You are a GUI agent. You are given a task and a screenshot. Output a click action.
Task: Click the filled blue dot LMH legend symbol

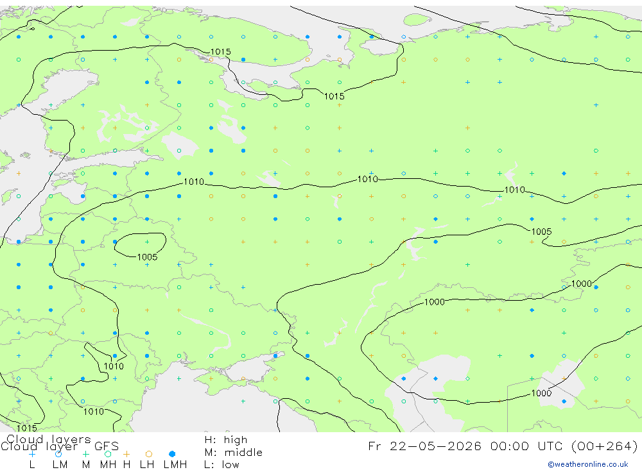[172, 454]
